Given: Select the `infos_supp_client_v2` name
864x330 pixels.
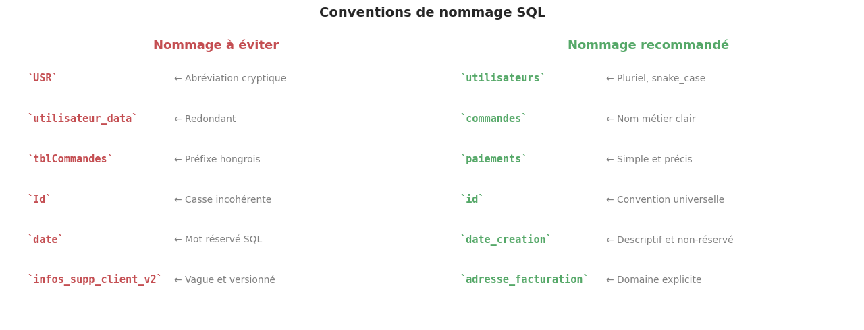Looking at the screenshot, I should pyautogui.click(x=94, y=280).
